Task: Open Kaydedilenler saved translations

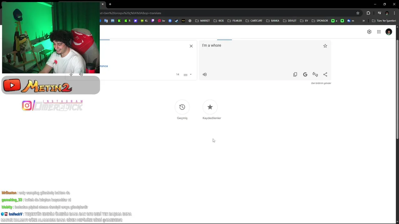Action: [x=210, y=107]
